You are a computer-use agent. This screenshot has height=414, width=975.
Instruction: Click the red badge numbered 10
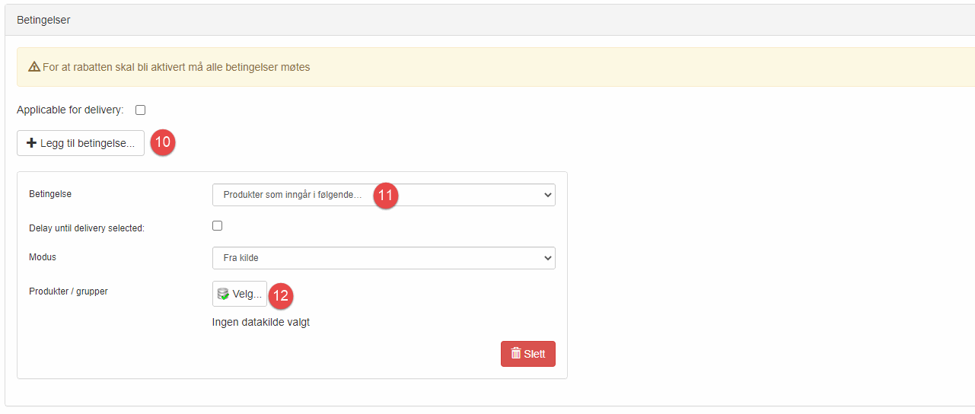(x=163, y=142)
